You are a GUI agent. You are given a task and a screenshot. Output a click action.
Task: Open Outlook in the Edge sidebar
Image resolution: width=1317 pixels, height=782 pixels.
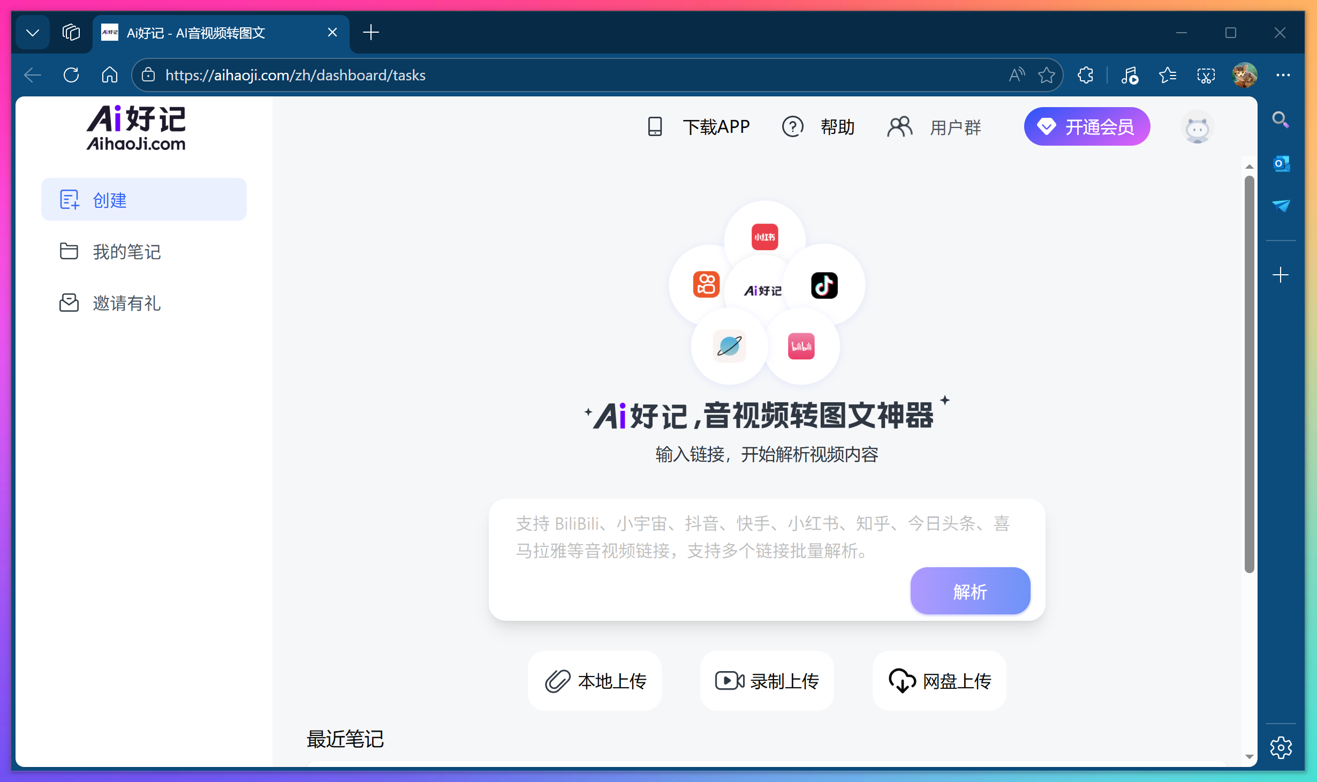1281,163
